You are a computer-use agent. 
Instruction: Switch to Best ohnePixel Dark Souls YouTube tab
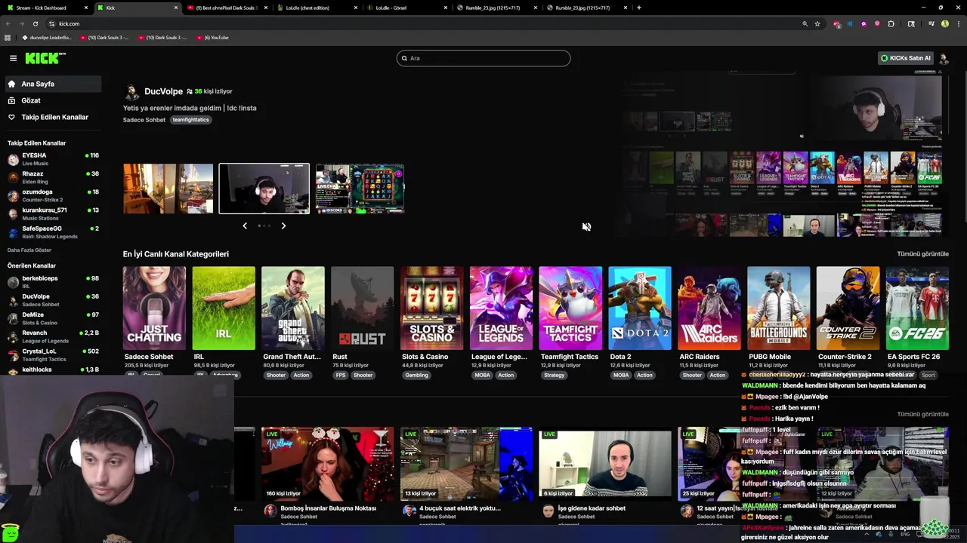tap(227, 8)
